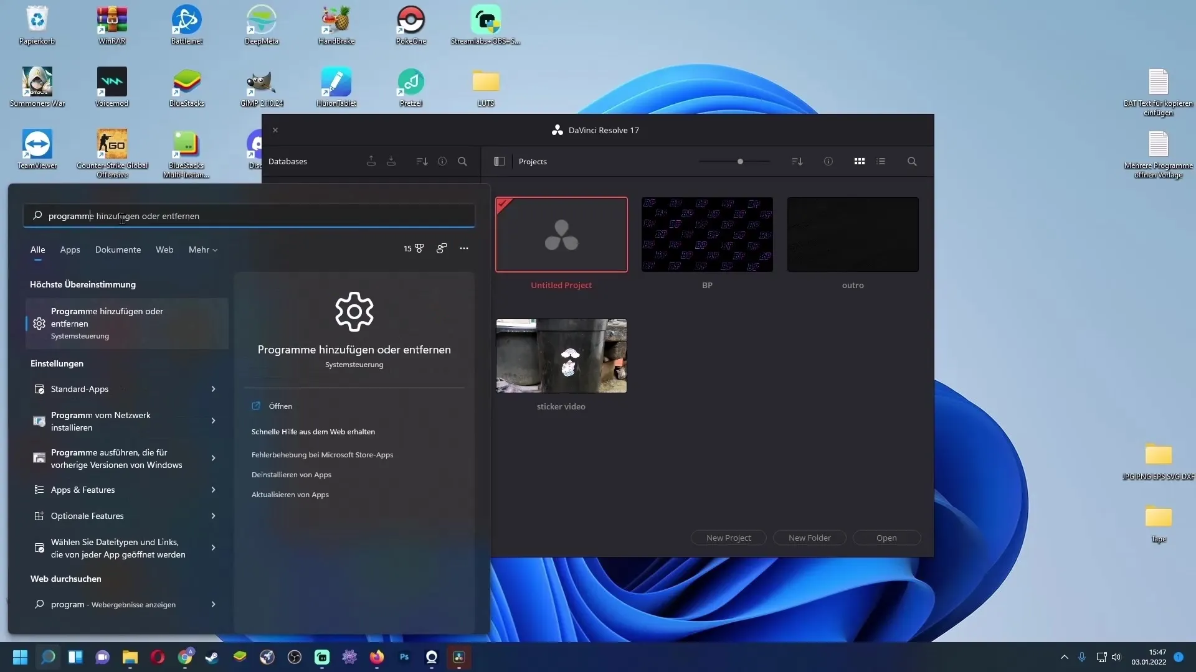Select 'Apps' tab in Start menu search results
Viewport: 1196px width, 672px height.
pos(70,250)
